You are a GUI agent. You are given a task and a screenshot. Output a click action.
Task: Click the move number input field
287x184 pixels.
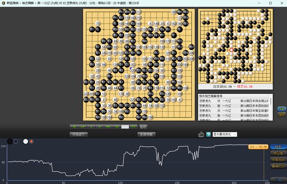[x=125, y=127]
